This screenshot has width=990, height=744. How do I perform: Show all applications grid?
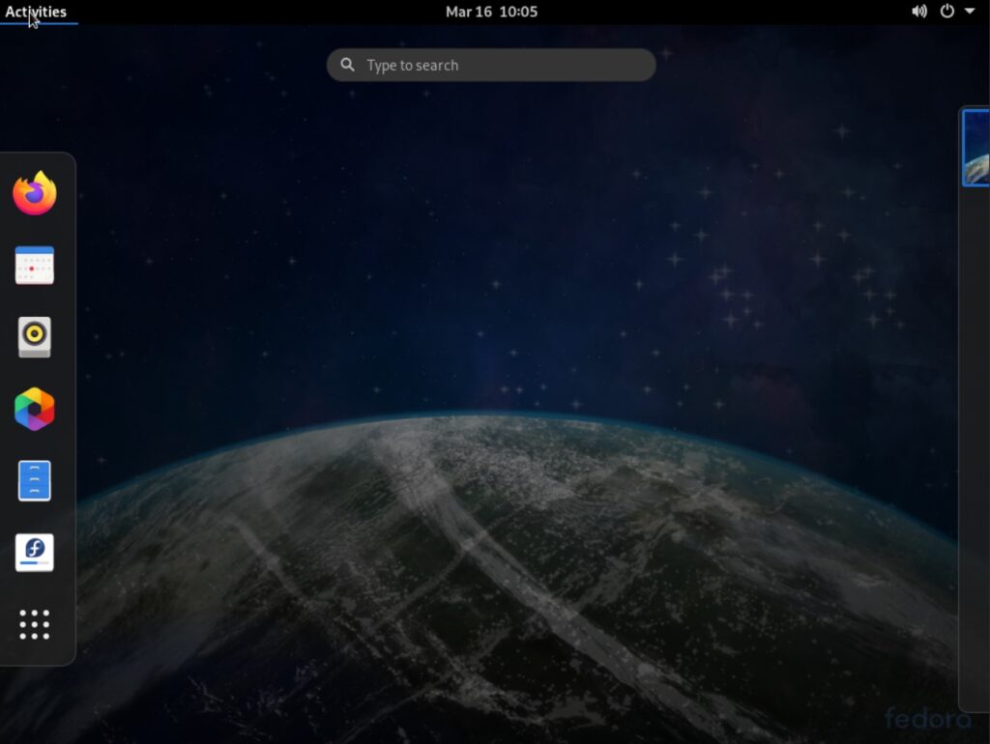pos(35,624)
